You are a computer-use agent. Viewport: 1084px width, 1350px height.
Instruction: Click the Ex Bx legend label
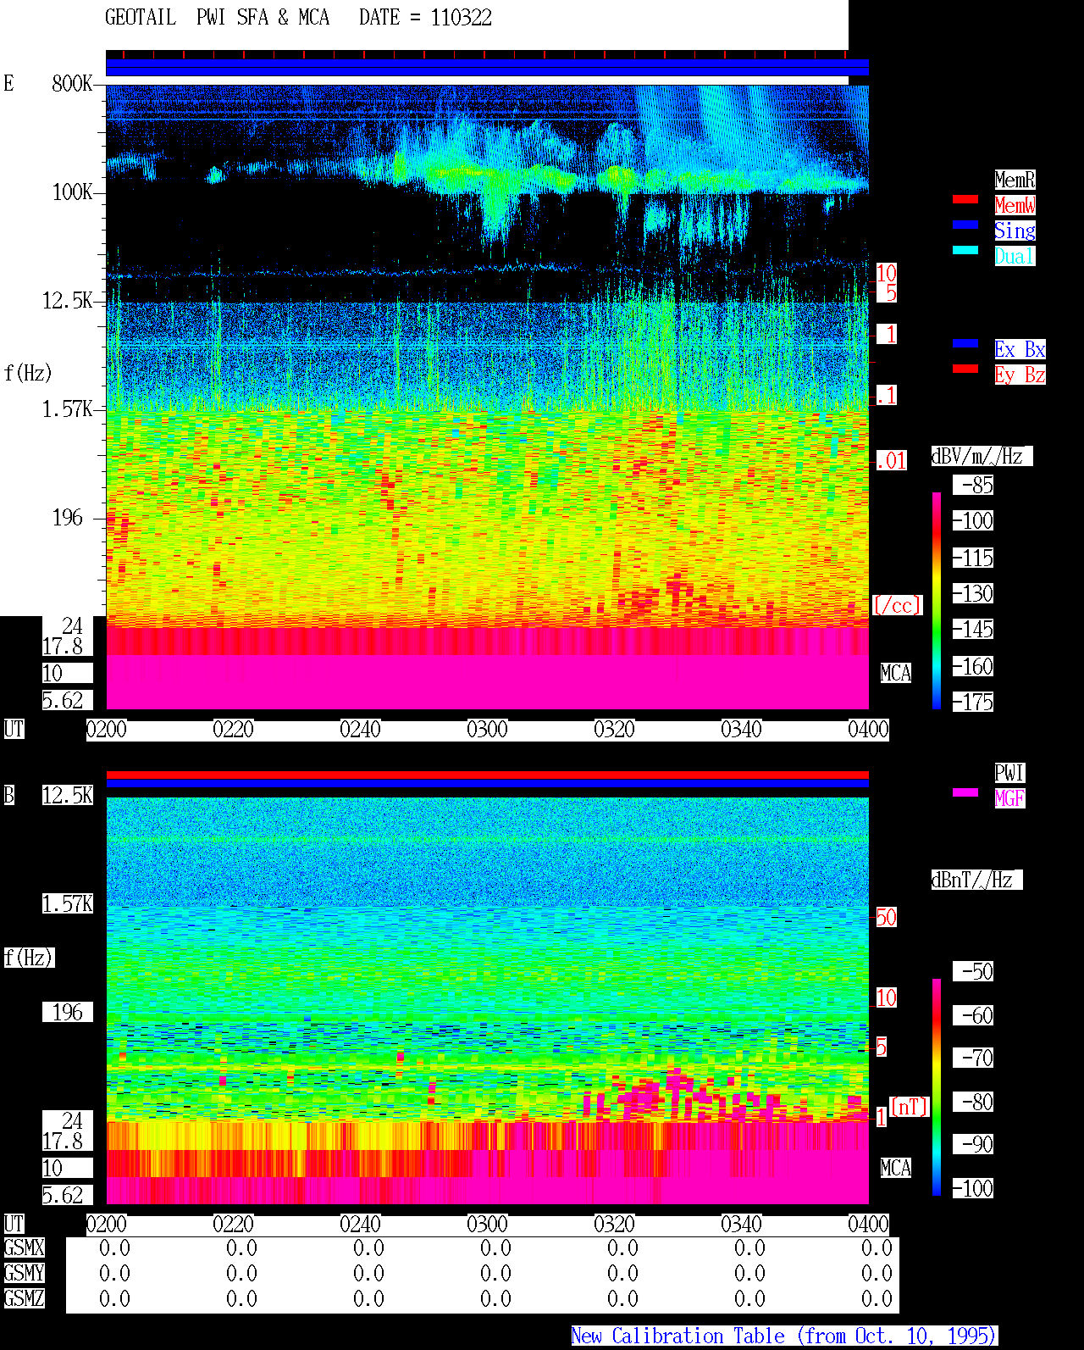point(1020,349)
